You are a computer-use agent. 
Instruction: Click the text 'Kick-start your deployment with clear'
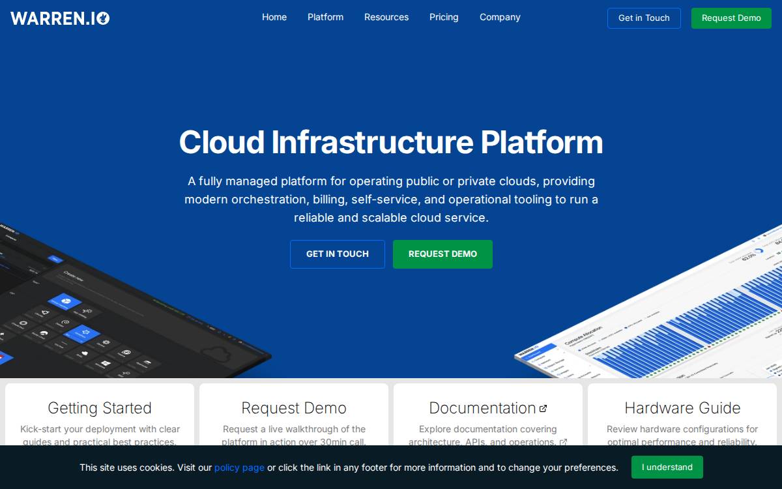[100, 429]
